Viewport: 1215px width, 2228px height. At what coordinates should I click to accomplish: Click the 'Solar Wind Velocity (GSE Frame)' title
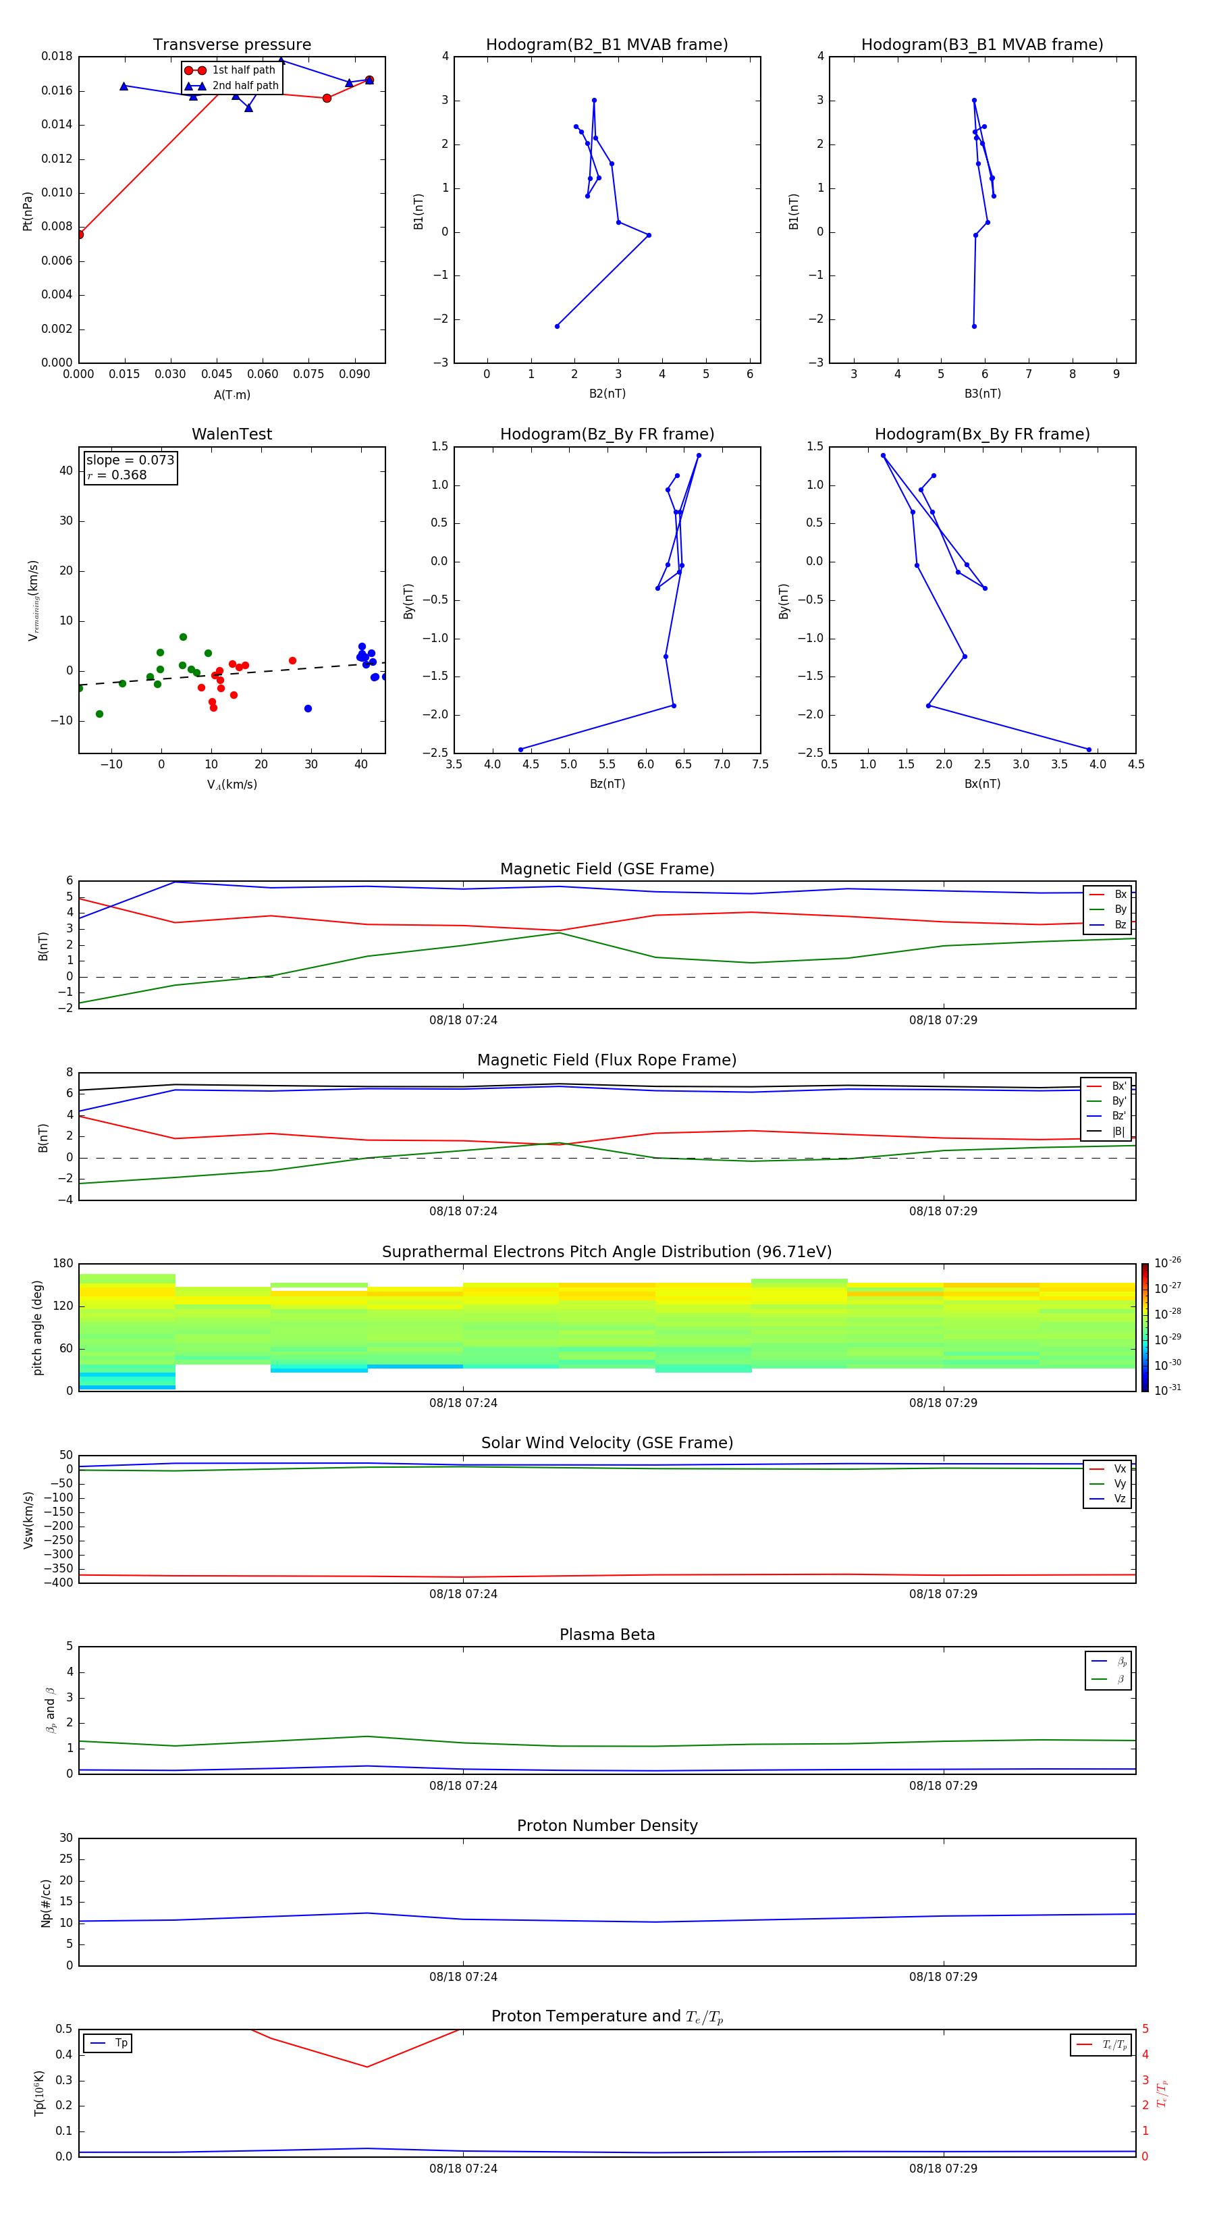tap(607, 1443)
